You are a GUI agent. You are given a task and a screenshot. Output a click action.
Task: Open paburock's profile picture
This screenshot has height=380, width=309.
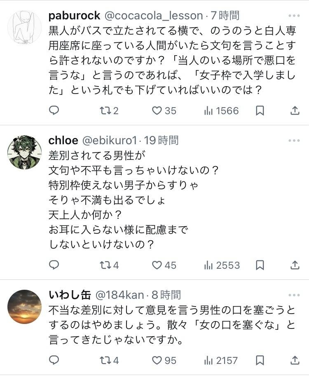coord(25,27)
